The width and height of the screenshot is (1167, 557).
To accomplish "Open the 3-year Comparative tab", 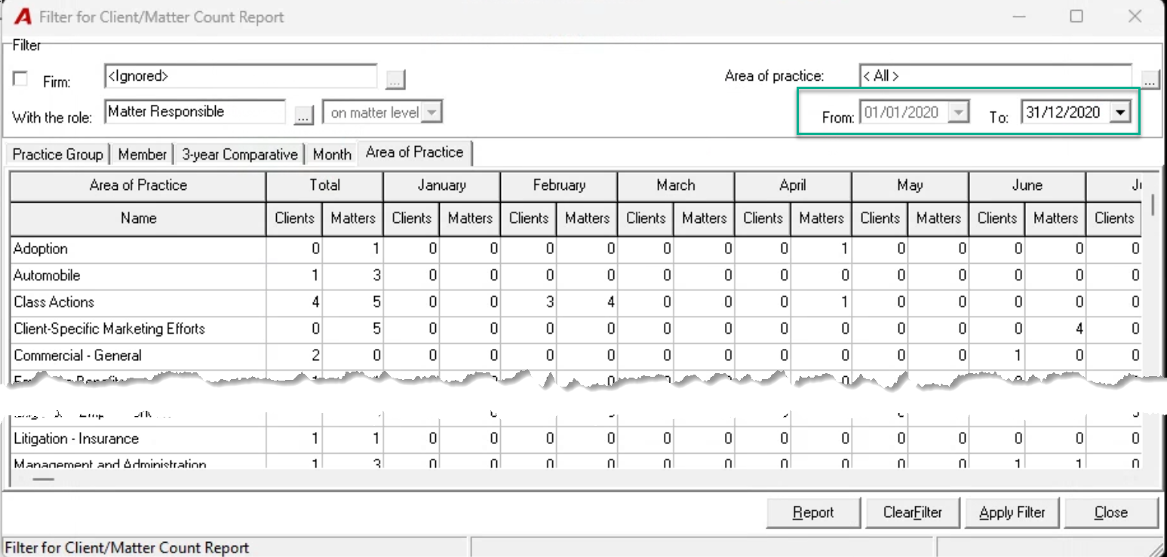I will point(240,154).
